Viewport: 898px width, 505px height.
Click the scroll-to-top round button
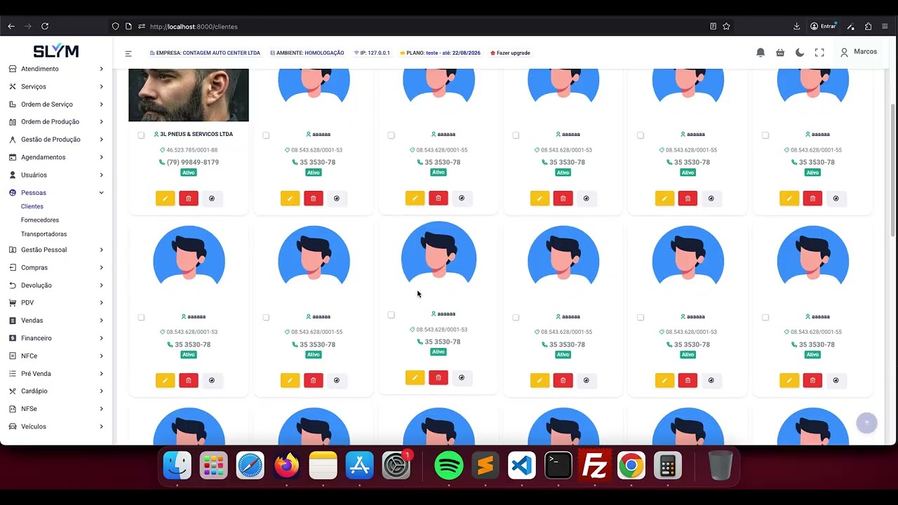[x=866, y=423]
